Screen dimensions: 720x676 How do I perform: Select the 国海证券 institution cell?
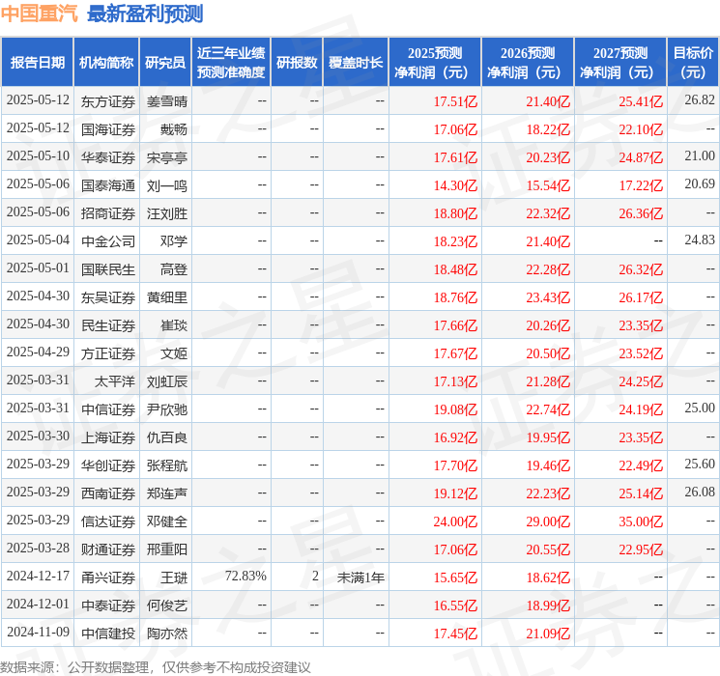click(108, 129)
